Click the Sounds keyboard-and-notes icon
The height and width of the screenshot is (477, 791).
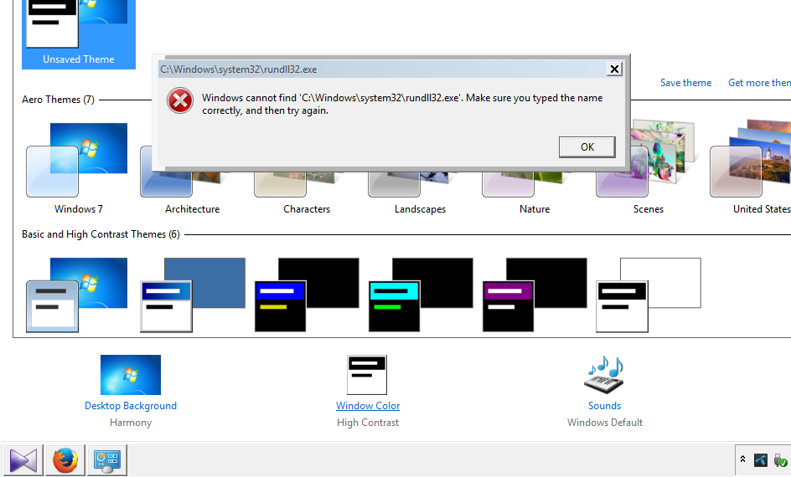(604, 375)
